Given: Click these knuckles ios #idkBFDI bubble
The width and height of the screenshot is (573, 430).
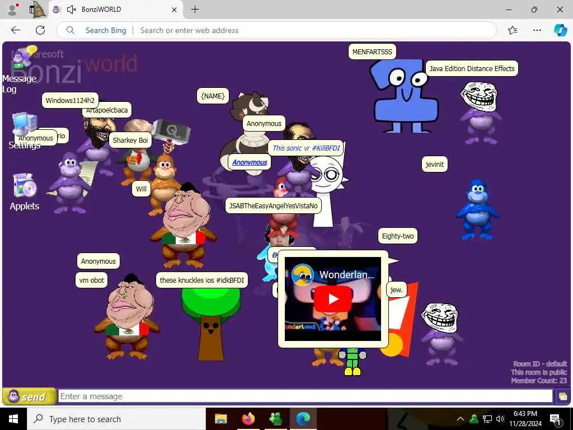Looking at the screenshot, I should pos(201,280).
